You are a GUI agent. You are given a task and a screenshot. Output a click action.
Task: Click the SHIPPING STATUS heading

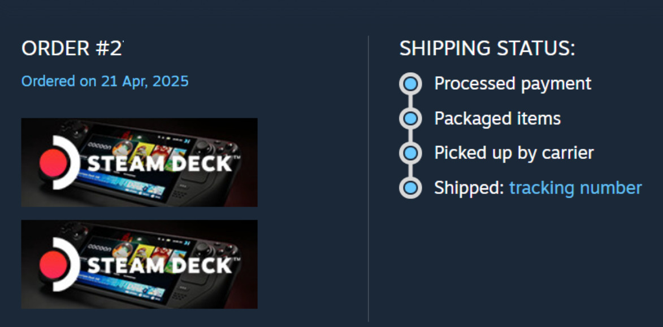(487, 49)
